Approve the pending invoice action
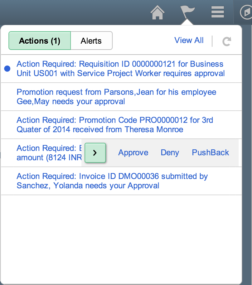This screenshot has height=285, width=252. tap(133, 153)
